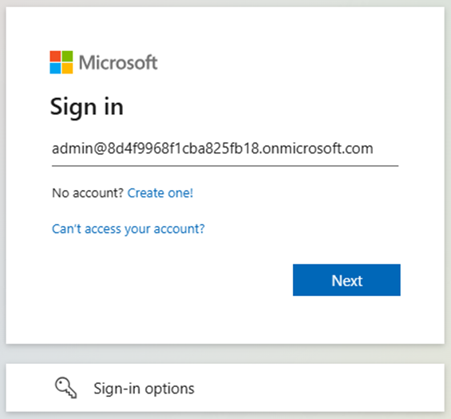Click blank white space left of Next button
This screenshot has height=419, width=451.
[172, 280]
